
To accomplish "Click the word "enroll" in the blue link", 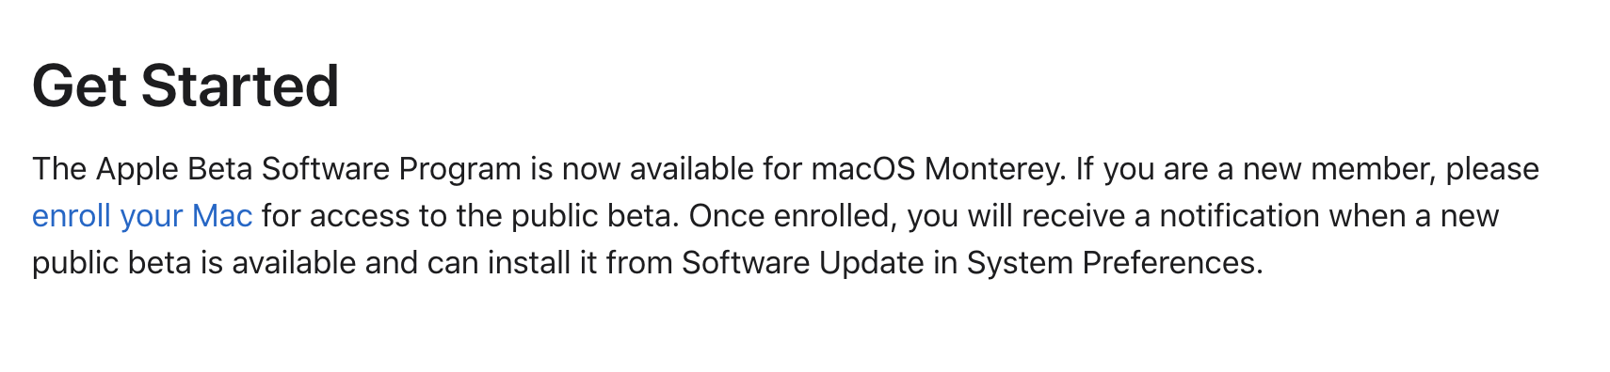I will [x=71, y=216].
